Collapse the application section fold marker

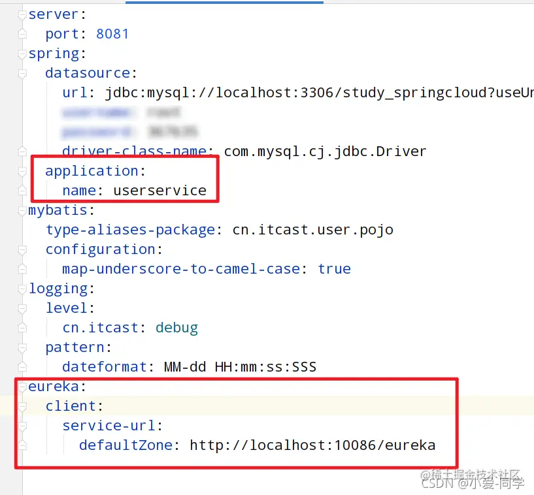[22, 172]
